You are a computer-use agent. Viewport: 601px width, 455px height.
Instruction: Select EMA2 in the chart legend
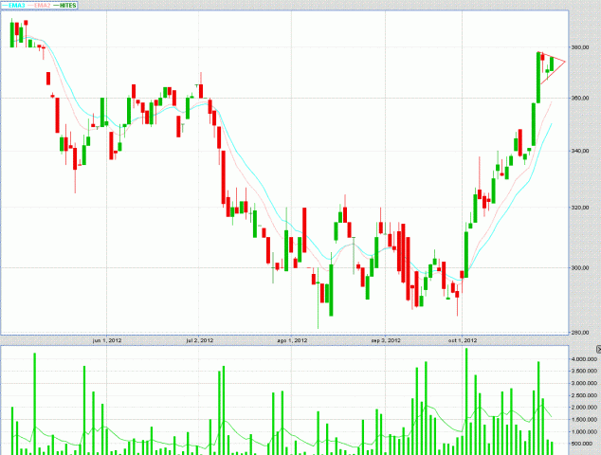[x=39, y=6]
